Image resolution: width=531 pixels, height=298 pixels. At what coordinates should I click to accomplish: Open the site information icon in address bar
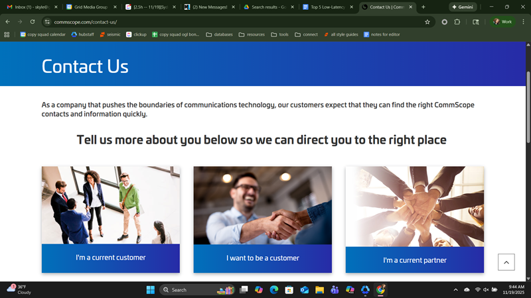coord(47,22)
